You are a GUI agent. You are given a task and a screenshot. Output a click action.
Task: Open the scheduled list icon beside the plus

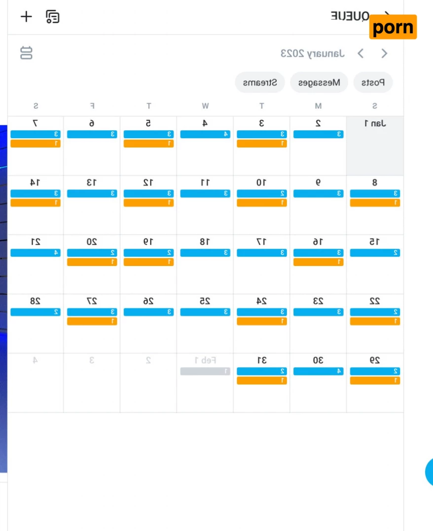53,17
